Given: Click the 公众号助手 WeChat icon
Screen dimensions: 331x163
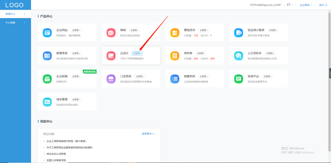Looking at the screenshot, I should click(239, 55).
